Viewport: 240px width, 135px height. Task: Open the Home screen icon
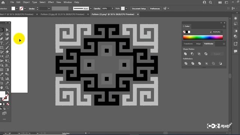coord(3,3)
